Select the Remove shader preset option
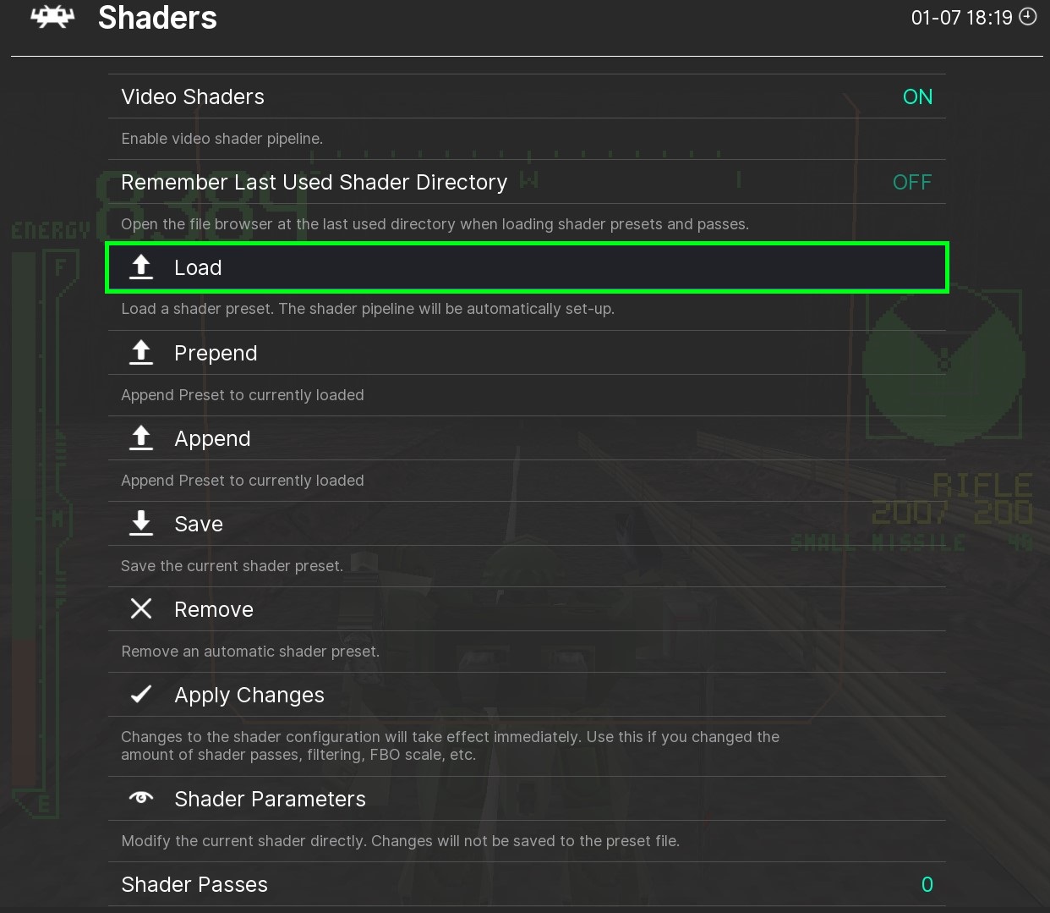The width and height of the screenshot is (1050, 913). pos(214,609)
